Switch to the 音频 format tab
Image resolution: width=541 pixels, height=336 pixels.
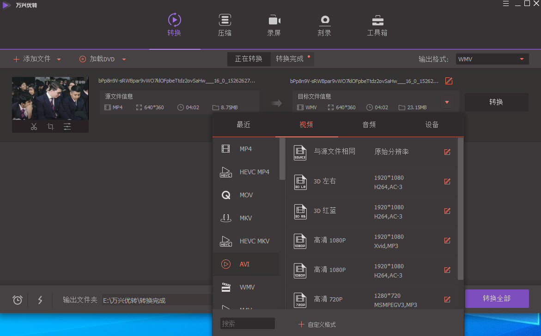click(369, 124)
